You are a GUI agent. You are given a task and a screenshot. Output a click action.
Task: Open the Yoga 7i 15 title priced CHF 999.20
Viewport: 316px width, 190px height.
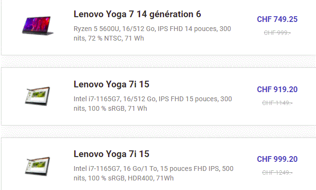[111, 154]
